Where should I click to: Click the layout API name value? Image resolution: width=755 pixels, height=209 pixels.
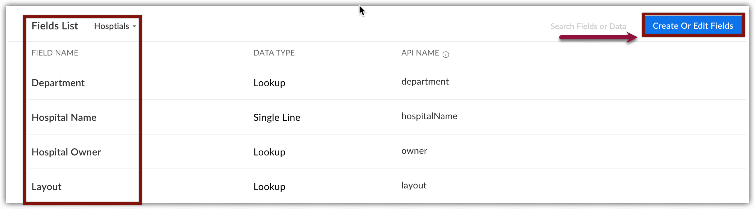414,185
